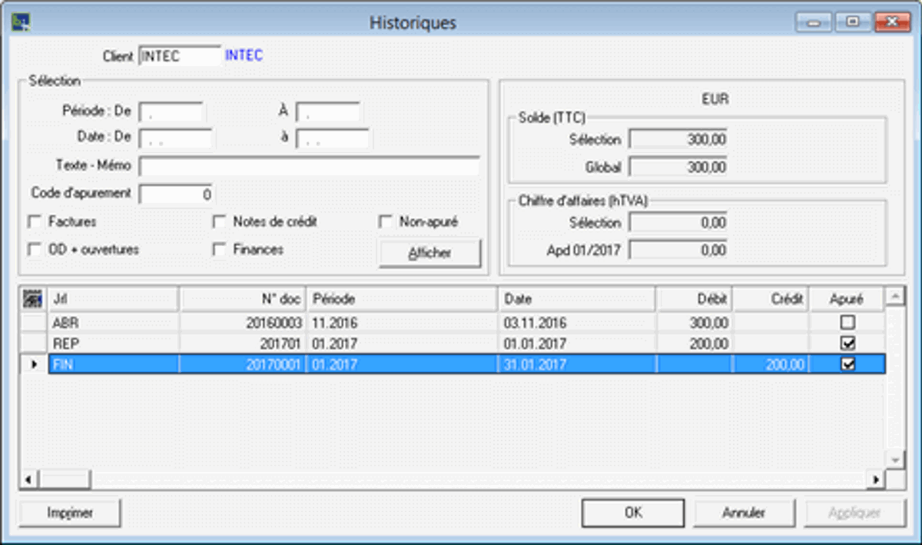Image resolution: width=922 pixels, height=545 pixels.
Task: Click the horizontal scrollbar right arrow
Action: [876, 480]
